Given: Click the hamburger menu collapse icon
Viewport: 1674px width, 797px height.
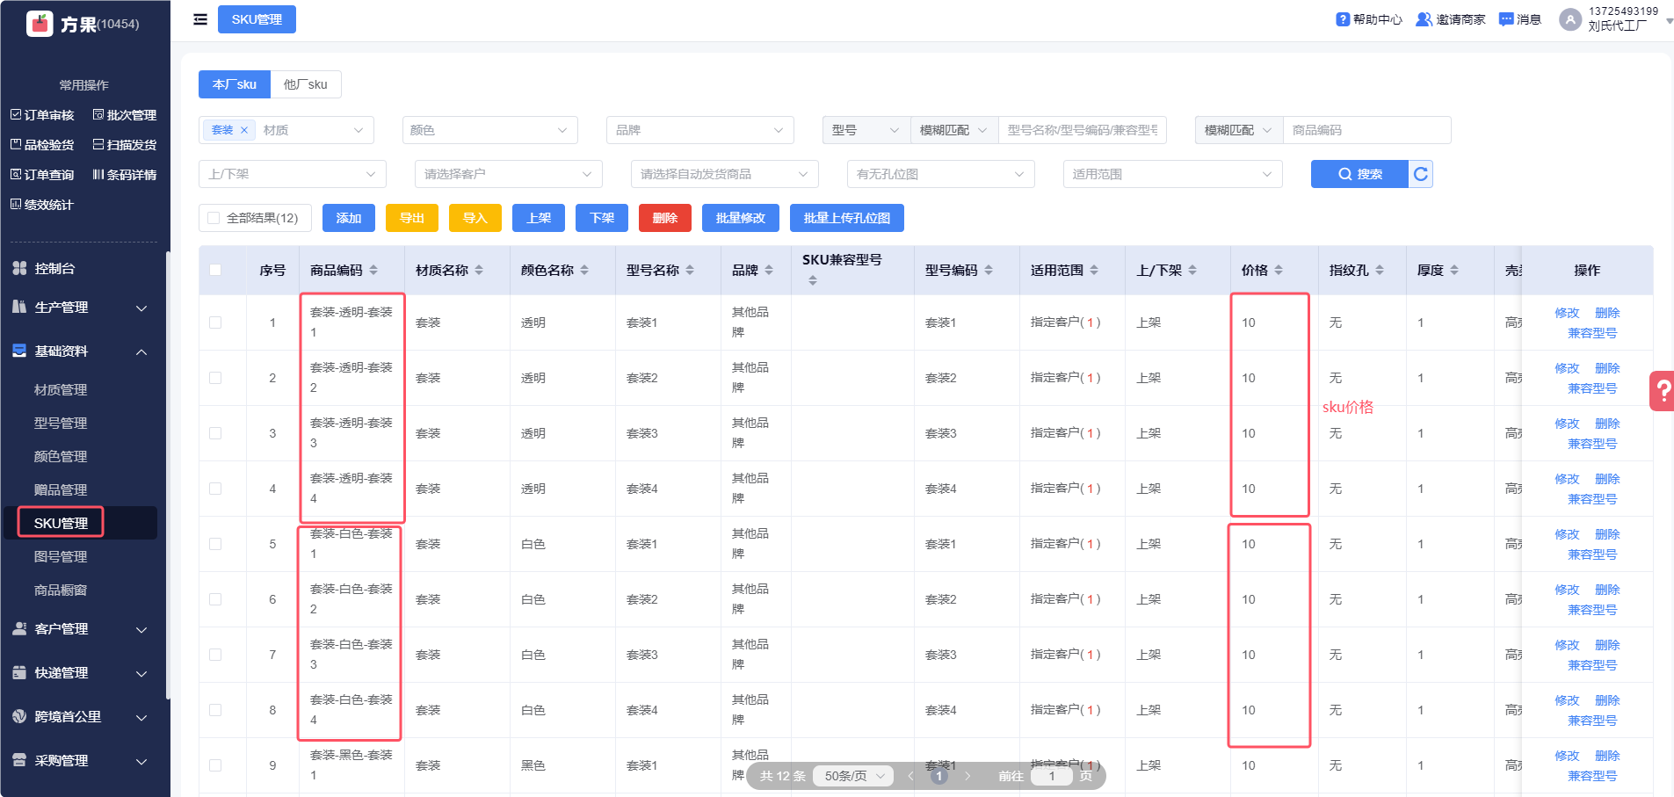Looking at the screenshot, I should coord(200,19).
